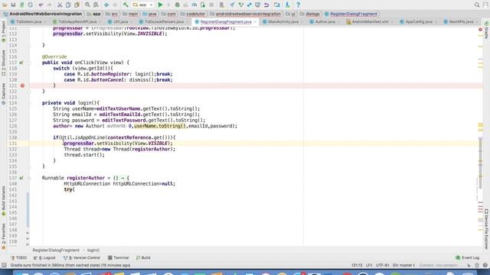490x275 pixels.
Task: Click the Cut scissors icon
Action: pyautogui.click(x=60, y=5)
